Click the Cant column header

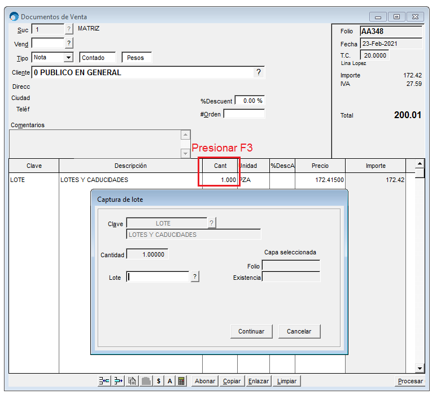click(220, 166)
